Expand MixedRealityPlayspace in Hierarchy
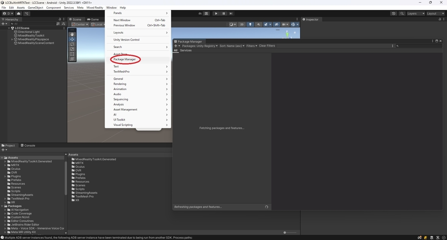The image size is (447, 240). click(12, 39)
